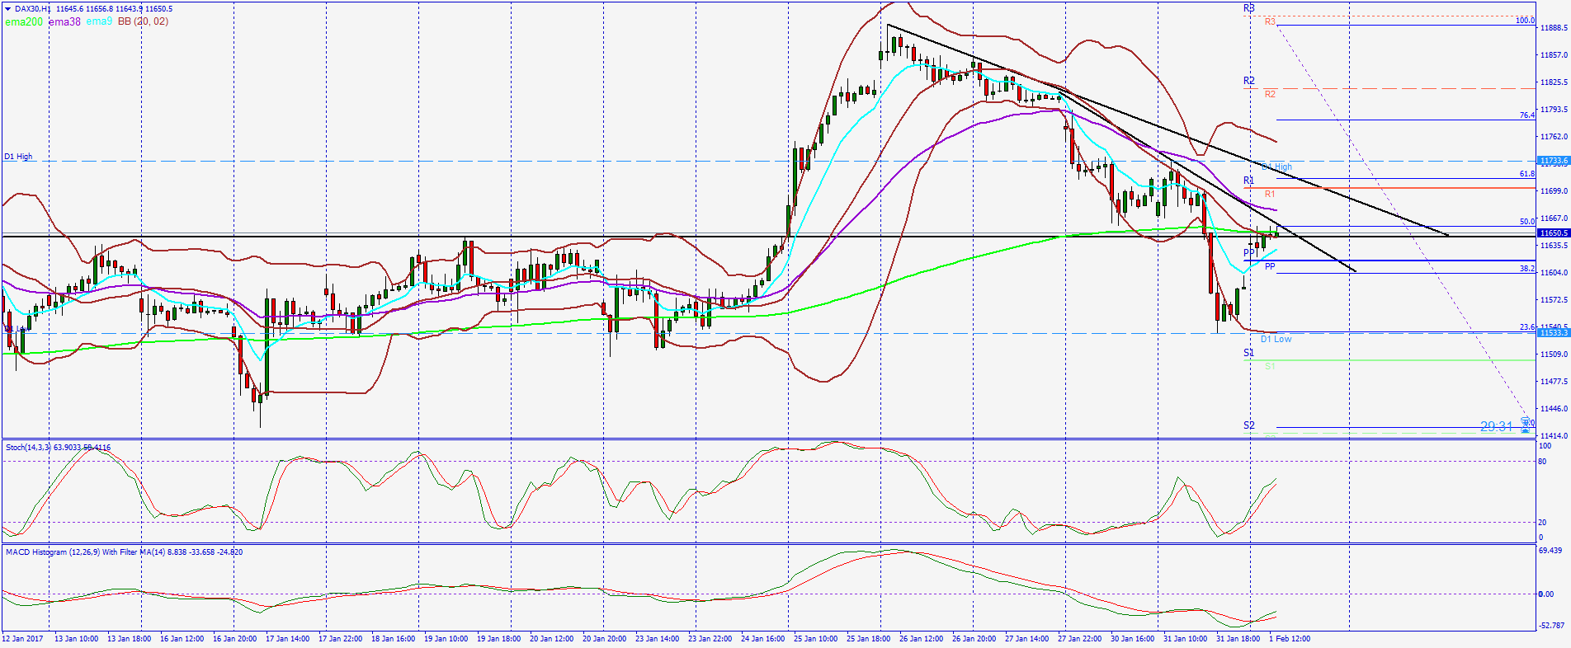Click the orange R3 pivot label
This screenshot has height=648, width=1571.
click(1270, 21)
